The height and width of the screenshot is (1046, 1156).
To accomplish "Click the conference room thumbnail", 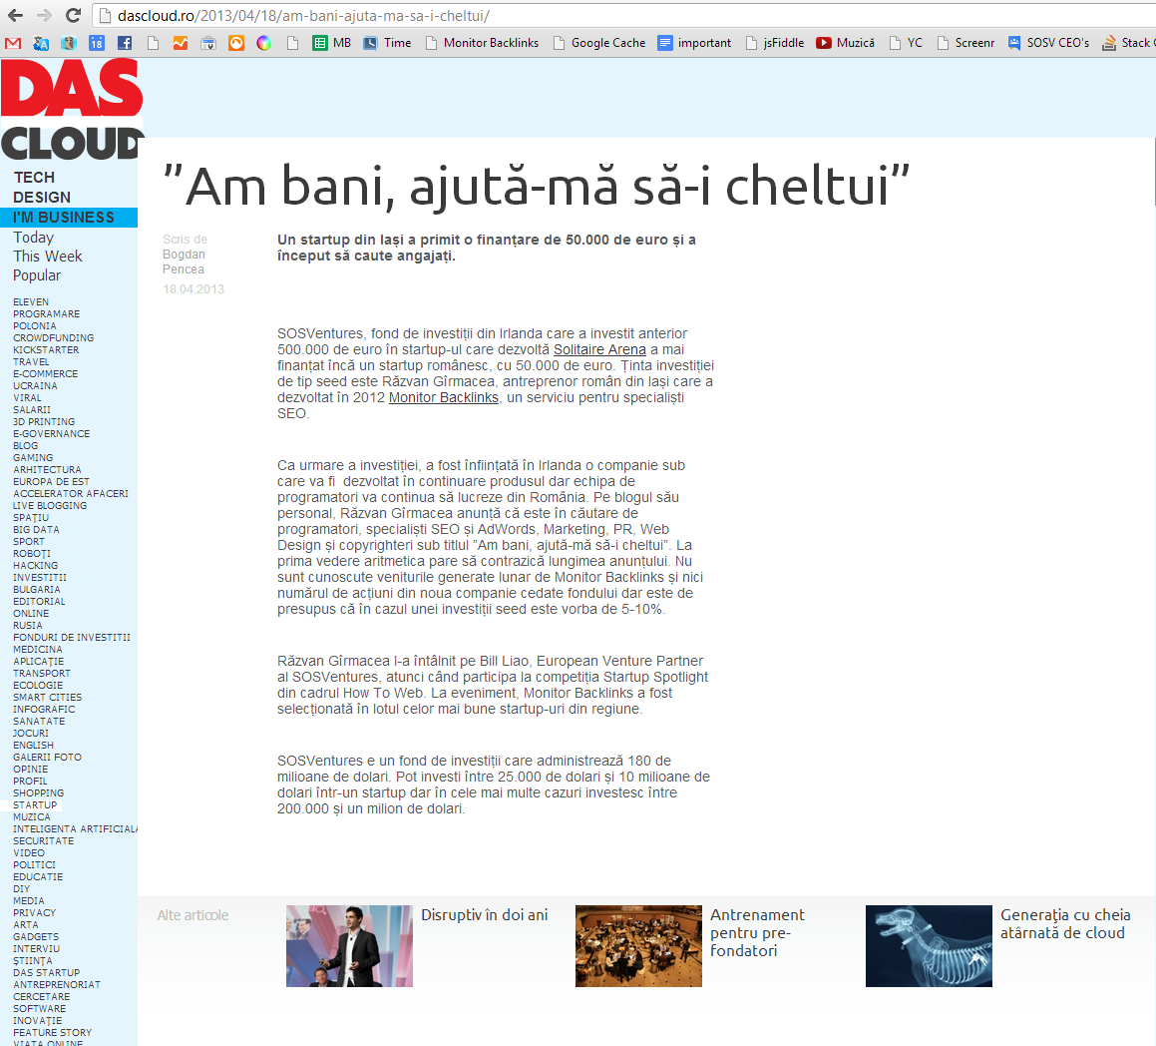I will [x=638, y=945].
